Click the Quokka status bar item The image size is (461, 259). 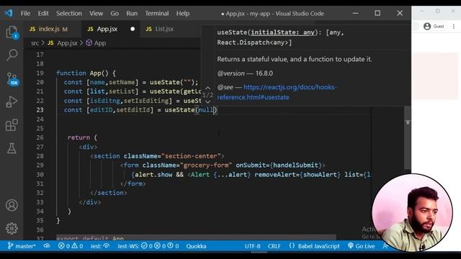click(x=196, y=246)
